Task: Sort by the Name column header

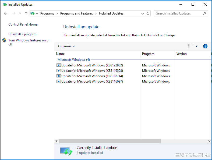Action: pyautogui.click(x=61, y=54)
